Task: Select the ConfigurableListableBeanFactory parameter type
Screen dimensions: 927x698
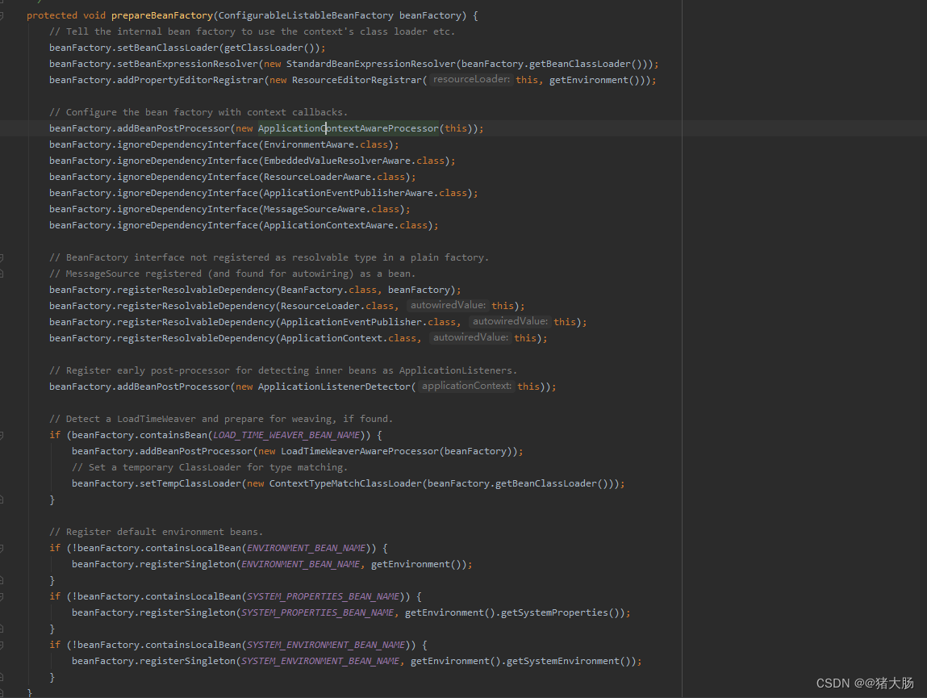Action: pos(306,15)
